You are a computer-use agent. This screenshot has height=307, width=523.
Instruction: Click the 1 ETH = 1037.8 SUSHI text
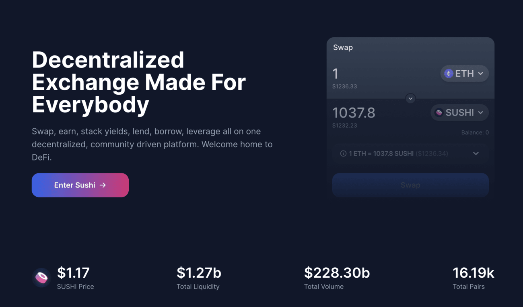381,154
